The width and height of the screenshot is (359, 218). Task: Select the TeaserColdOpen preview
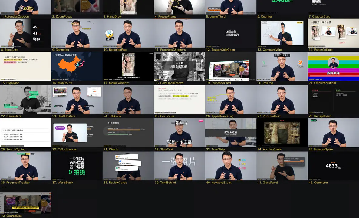tap(231, 33)
